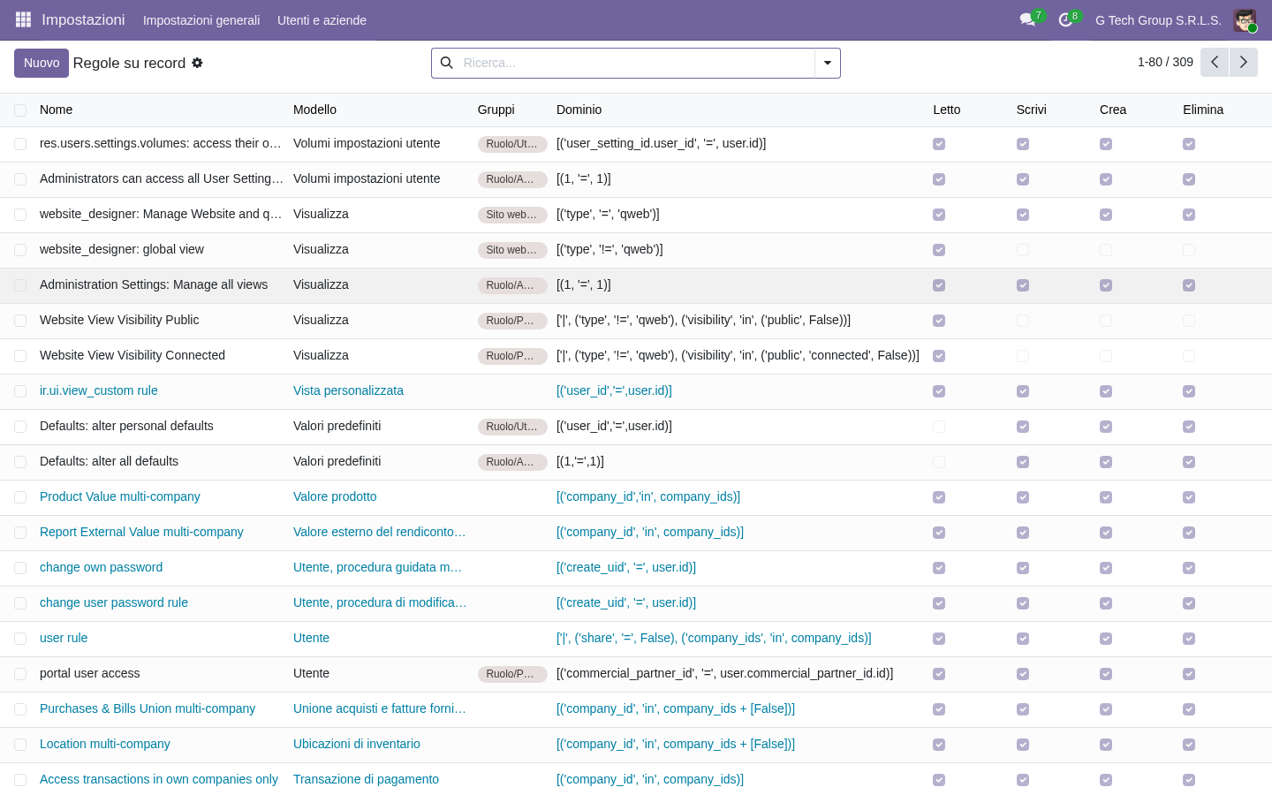
Task: Click Letto checkbox of Defaults: alter all defaults
Action: 939,462
